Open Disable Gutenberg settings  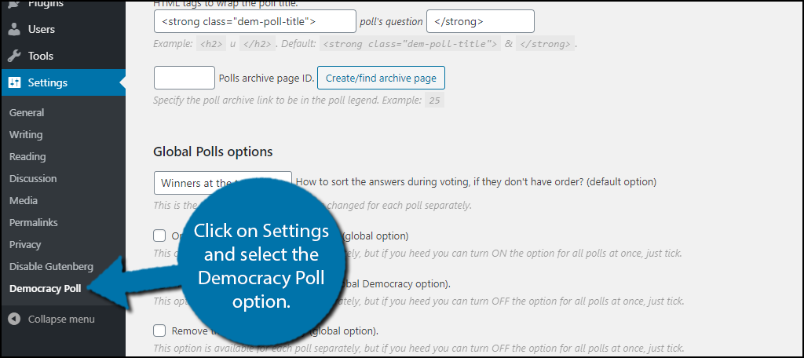[x=51, y=267]
